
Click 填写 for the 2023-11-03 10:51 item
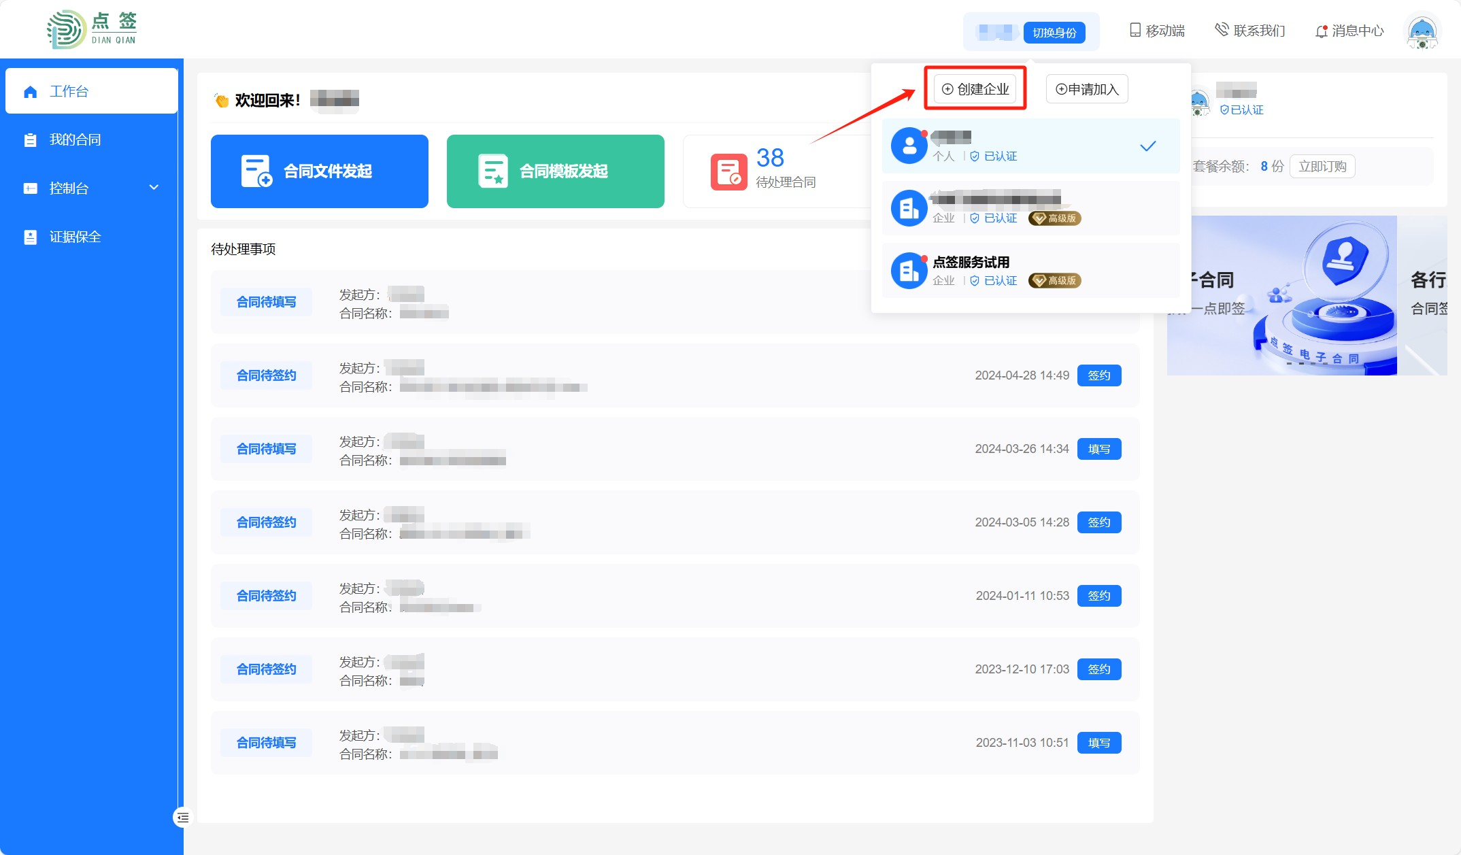1099,743
